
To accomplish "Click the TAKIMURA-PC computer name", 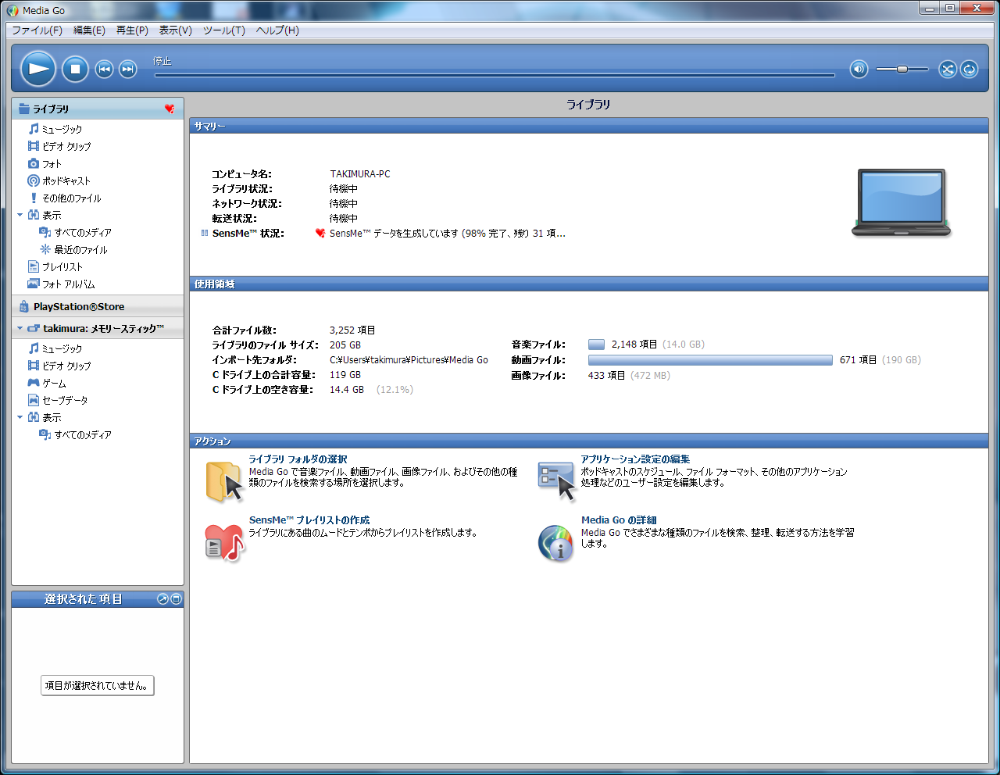I will 360,174.
